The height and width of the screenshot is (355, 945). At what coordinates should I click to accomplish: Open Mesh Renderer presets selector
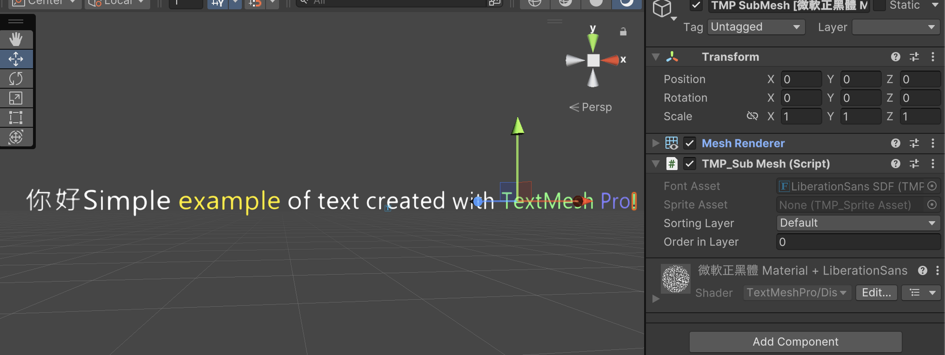pos(914,143)
